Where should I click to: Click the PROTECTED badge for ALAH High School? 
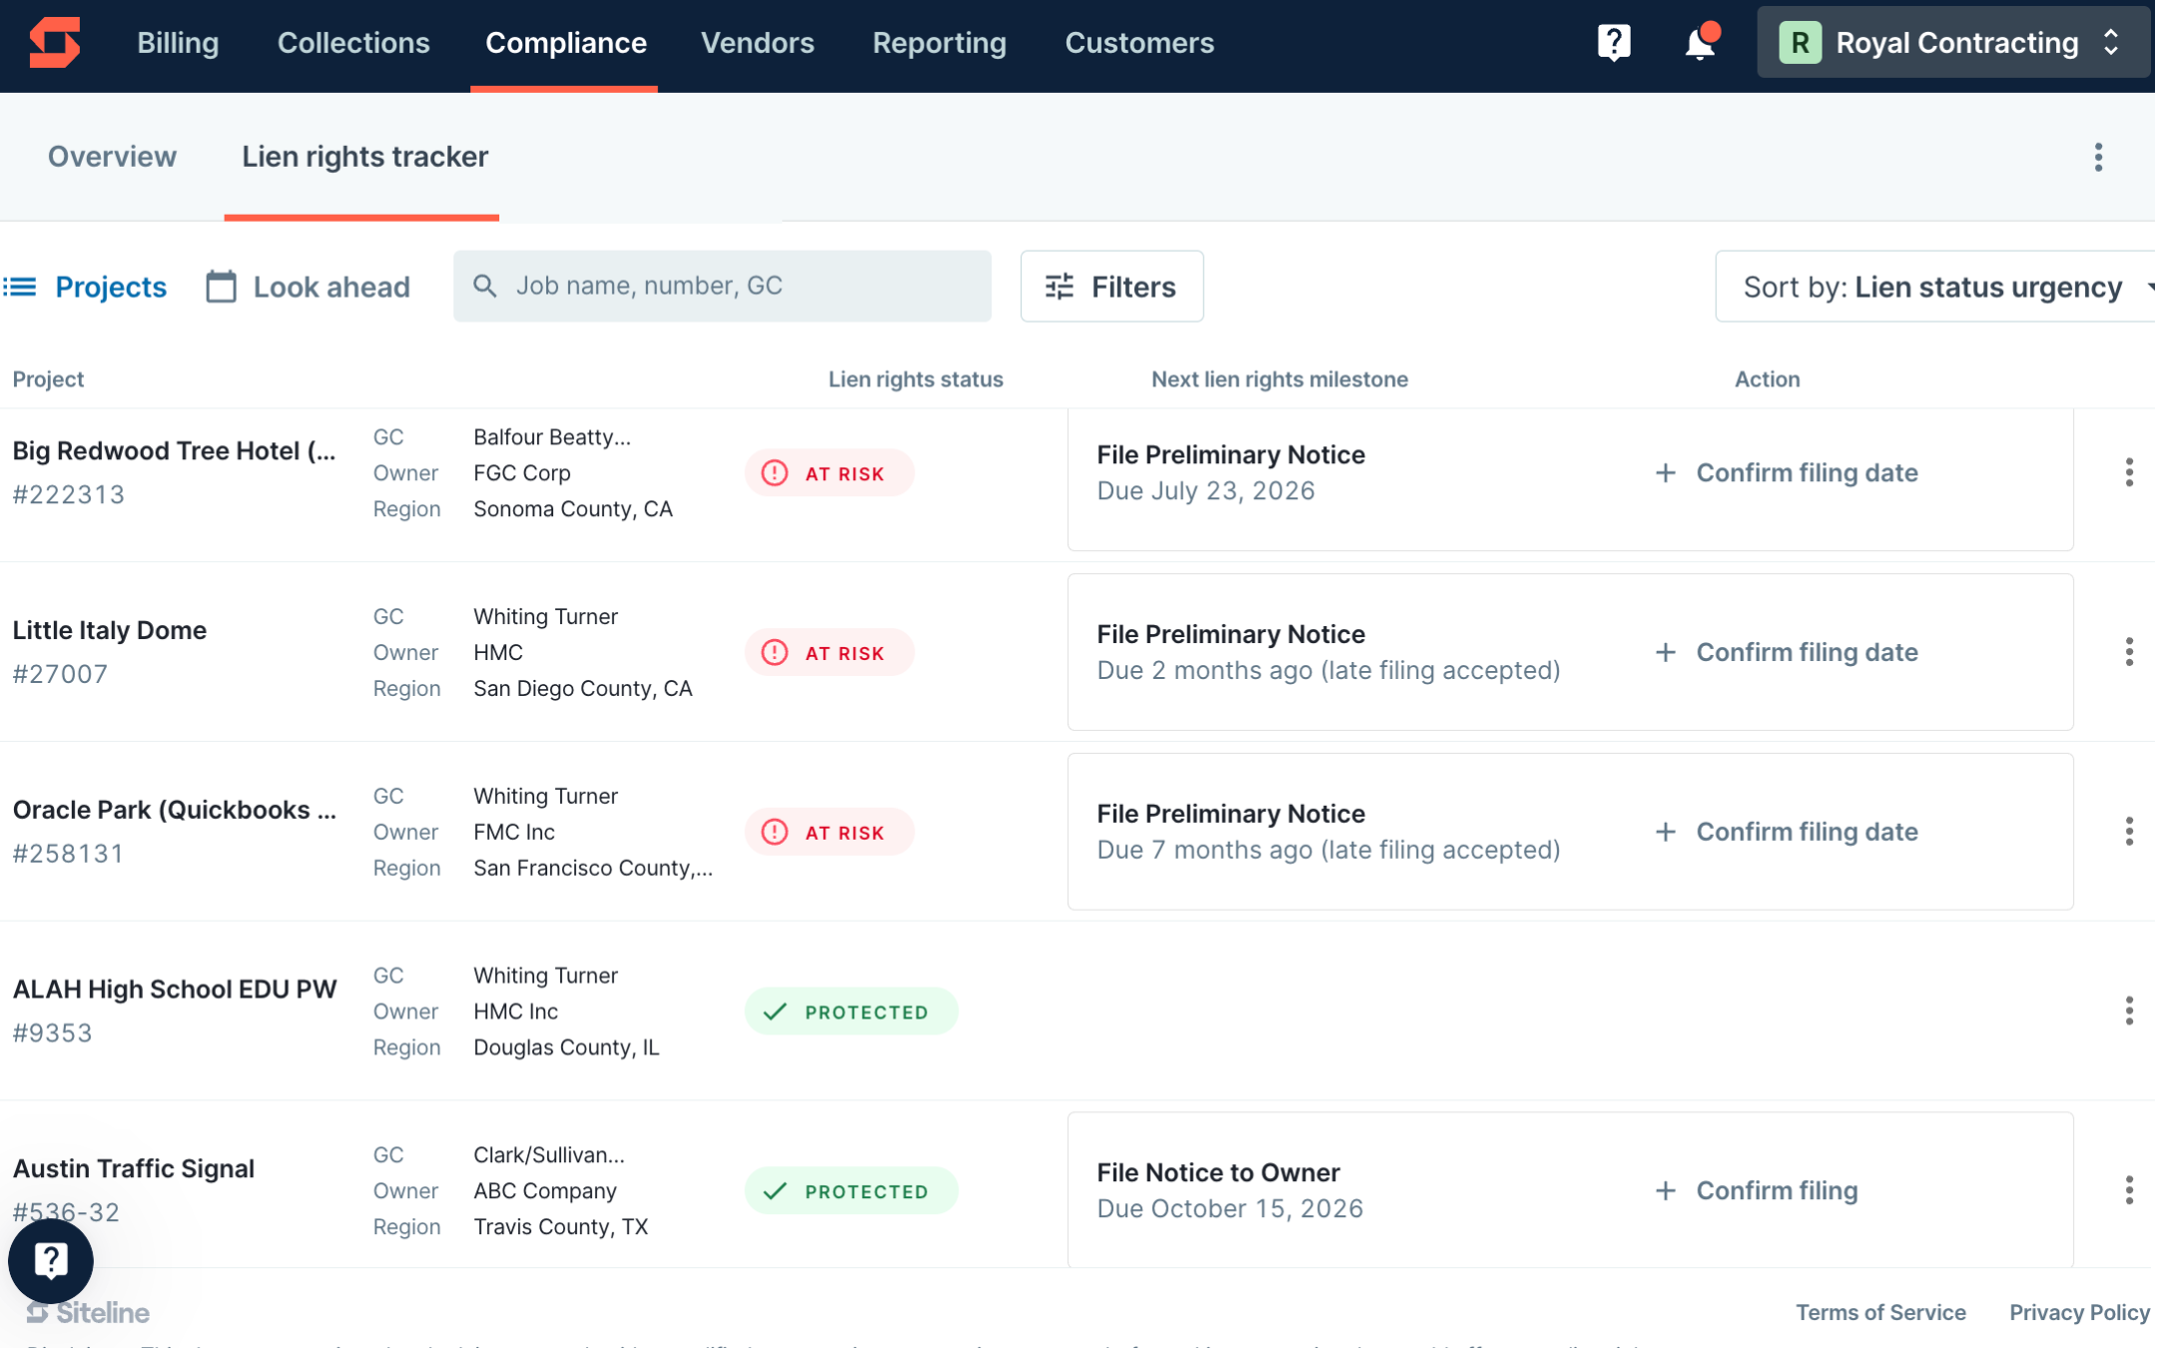pyautogui.click(x=851, y=1011)
